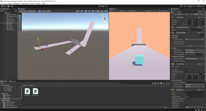This screenshot has height=111, width=206.
Task: Expand the Materials section in Mesh Renderer
Action: [x=171, y=35]
